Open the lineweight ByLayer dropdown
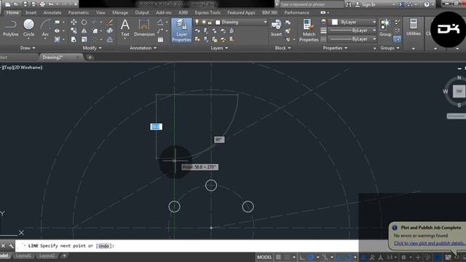The height and width of the screenshot is (262, 466). click(x=352, y=31)
